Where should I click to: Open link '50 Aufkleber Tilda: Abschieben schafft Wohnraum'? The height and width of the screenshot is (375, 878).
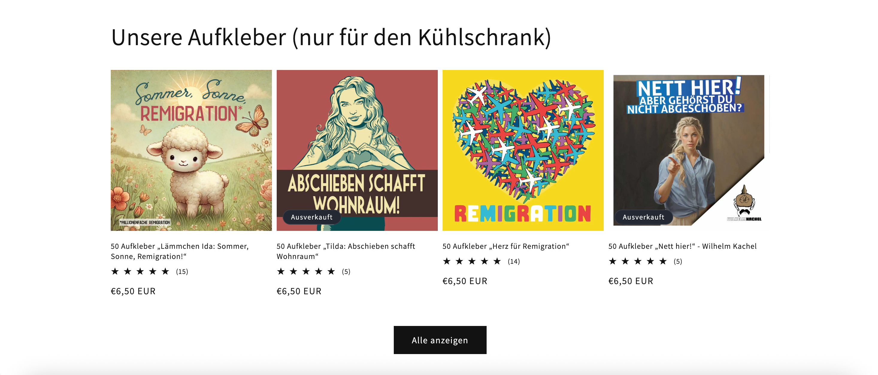pos(346,251)
